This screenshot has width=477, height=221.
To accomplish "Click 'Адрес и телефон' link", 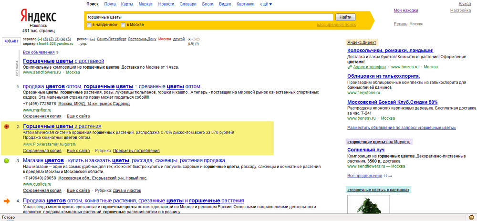I will tap(369, 67).
